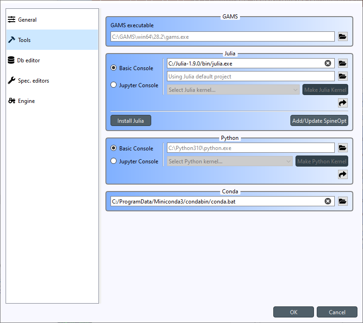Click the Julia default project field

251,76
